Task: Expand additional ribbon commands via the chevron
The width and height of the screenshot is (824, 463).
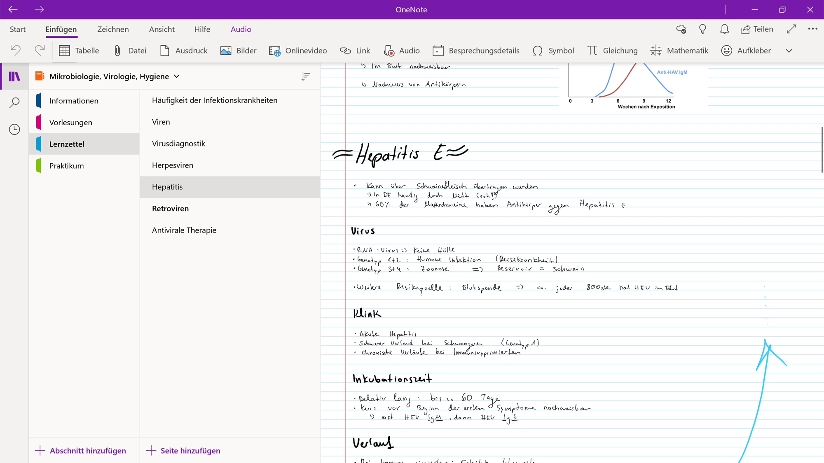Action: click(789, 50)
